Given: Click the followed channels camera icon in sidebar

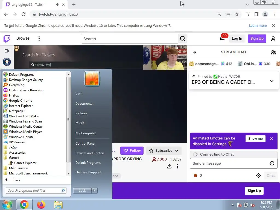Looking at the screenshot, I should click(x=7, y=51).
